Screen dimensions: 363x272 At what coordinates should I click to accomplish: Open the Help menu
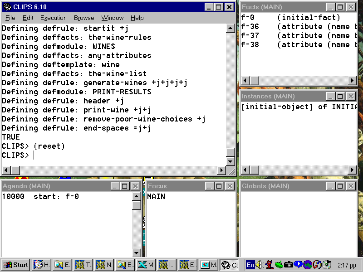(x=137, y=18)
